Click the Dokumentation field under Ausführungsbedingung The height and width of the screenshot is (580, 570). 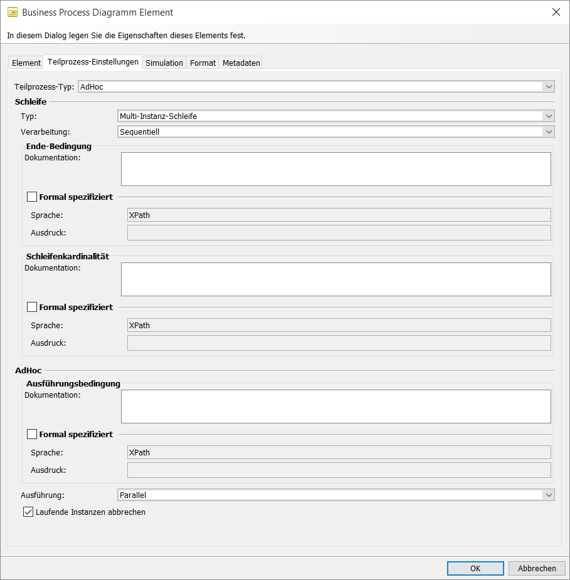pos(335,406)
